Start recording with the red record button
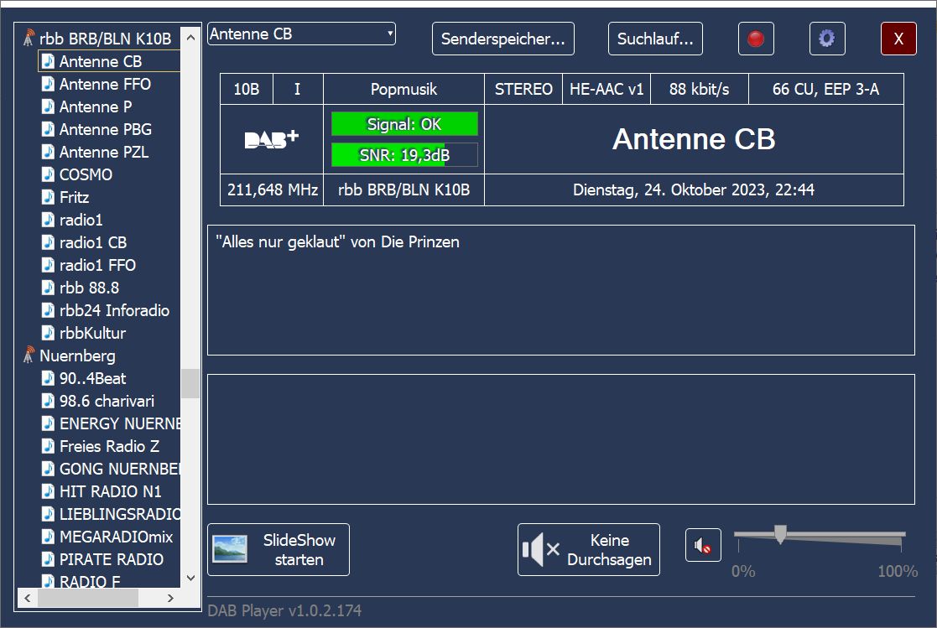 point(756,39)
